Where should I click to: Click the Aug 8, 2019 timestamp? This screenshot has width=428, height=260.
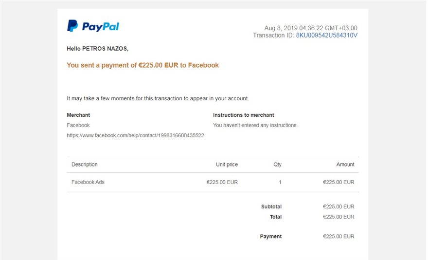310,28
